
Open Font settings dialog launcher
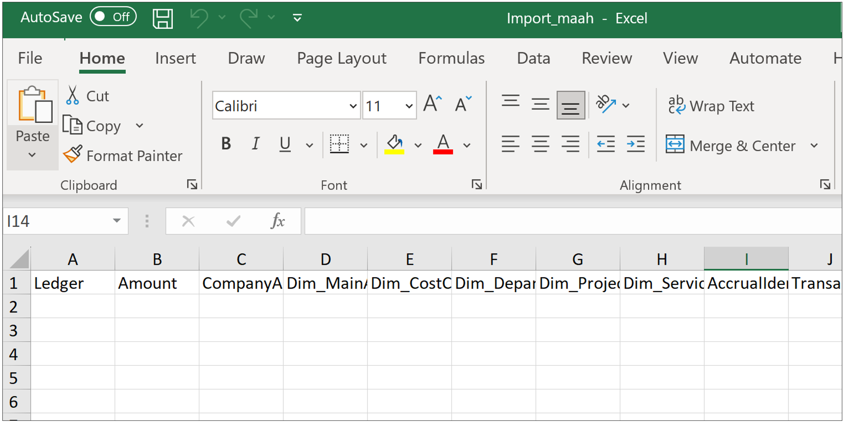[x=477, y=184]
